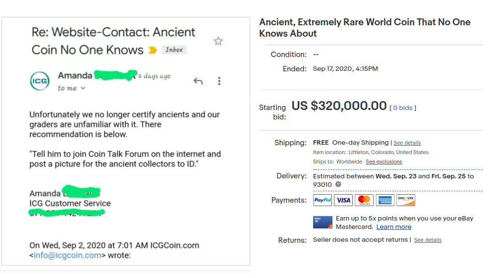The width and height of the screenshot is (490, 278).
Task: Click the Inbox label tag
Action: (x=174, y=50)
